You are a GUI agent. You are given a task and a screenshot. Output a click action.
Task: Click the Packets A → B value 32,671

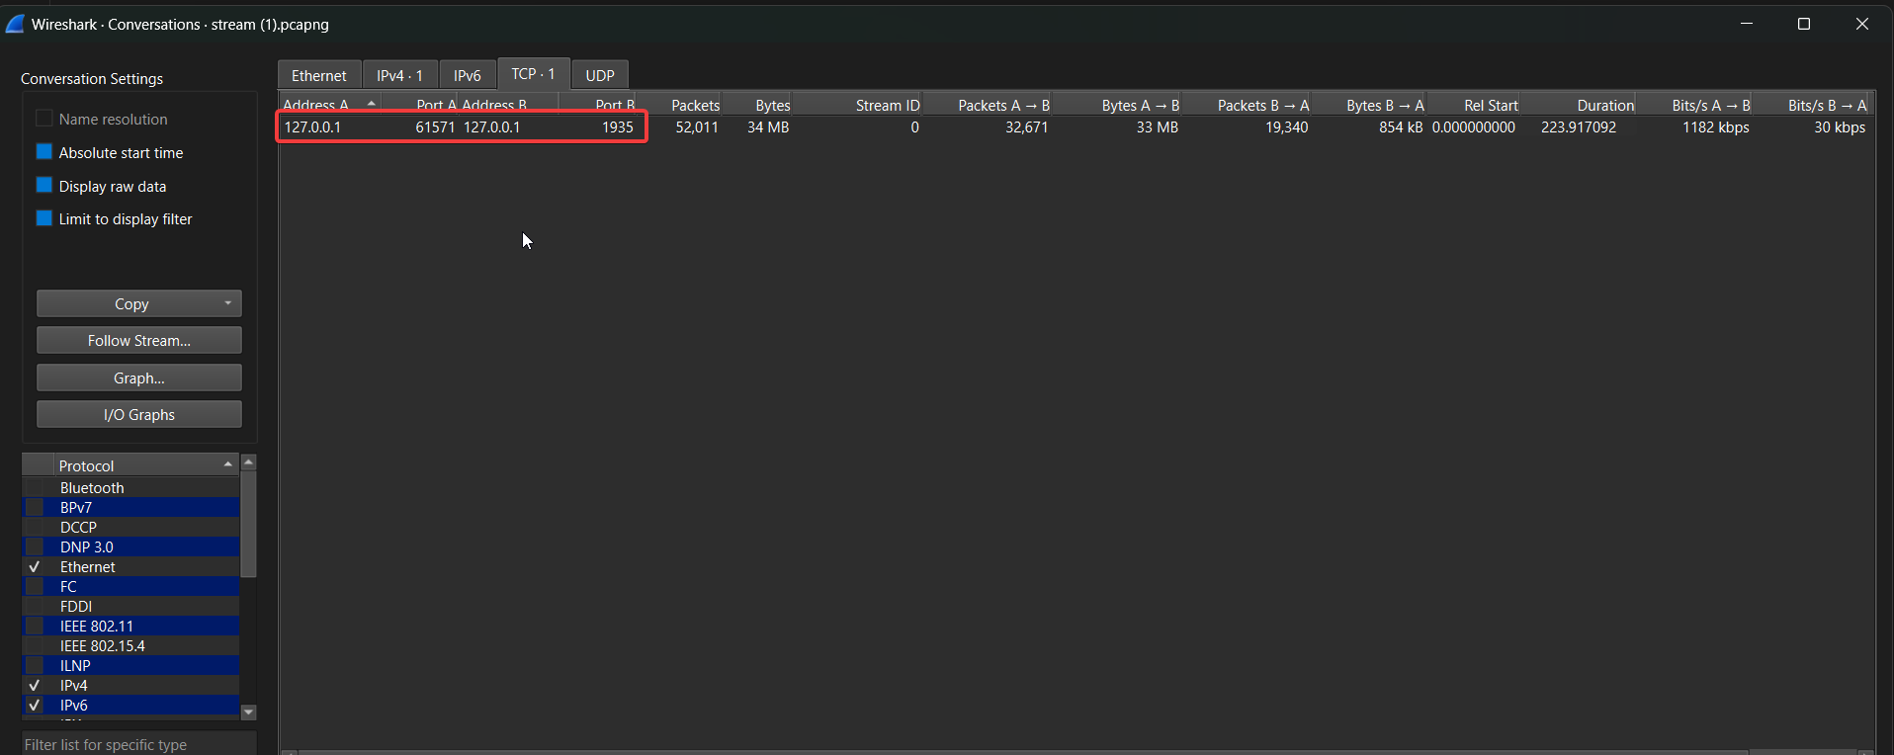coord(1027,126)
